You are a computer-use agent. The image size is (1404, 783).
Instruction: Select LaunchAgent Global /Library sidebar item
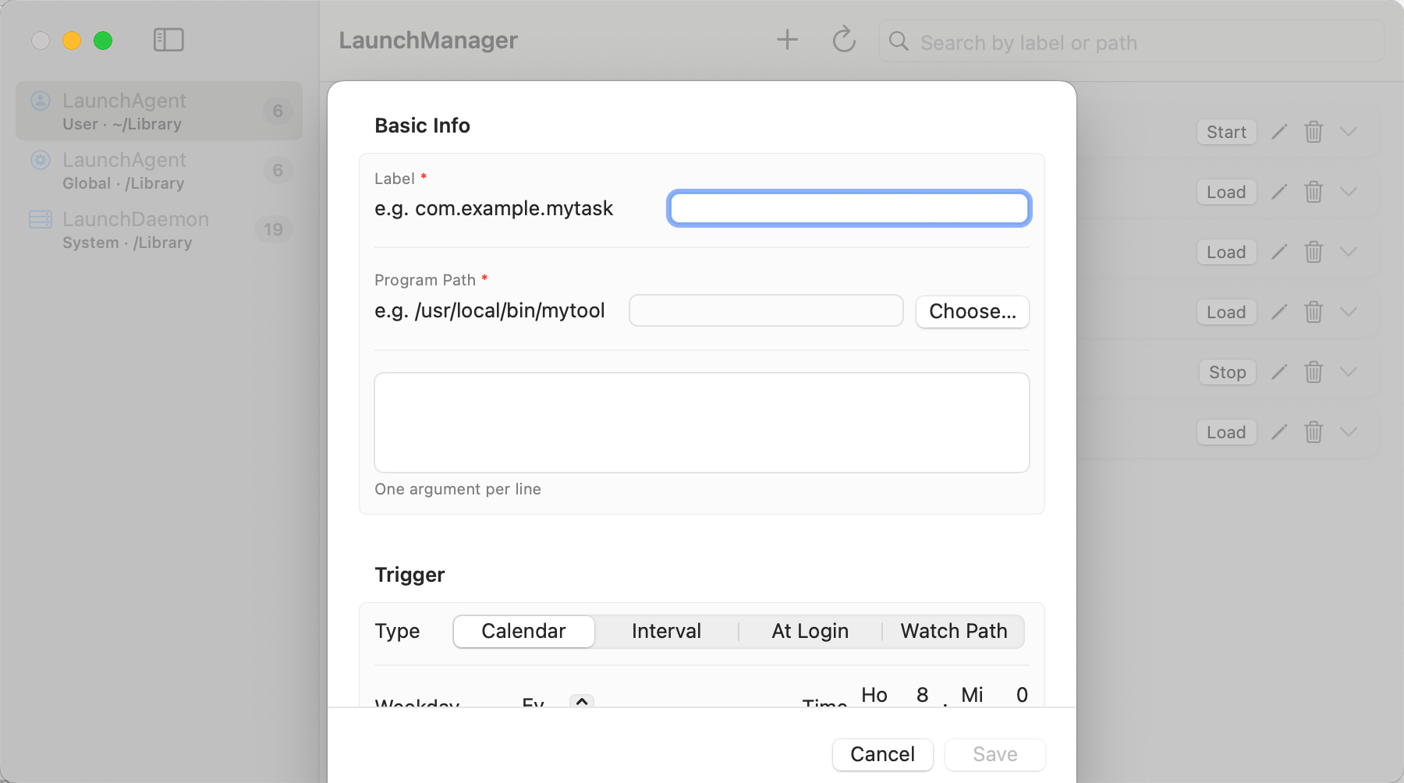coord(159,170)
